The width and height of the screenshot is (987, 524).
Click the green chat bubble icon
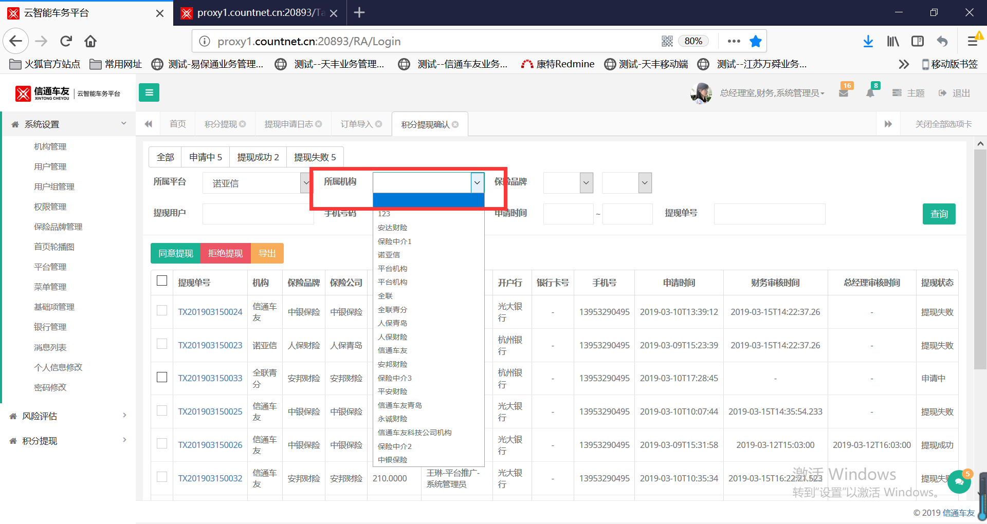point(959,481)
